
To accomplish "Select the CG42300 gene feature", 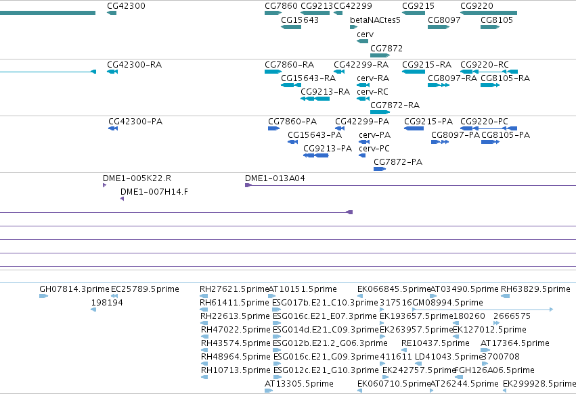I will tap(112, 13).
